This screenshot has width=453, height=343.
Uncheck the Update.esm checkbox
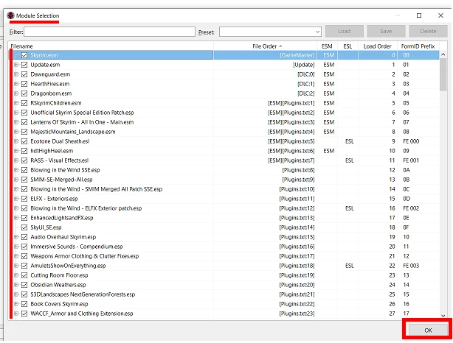click(x=24, y=65)
